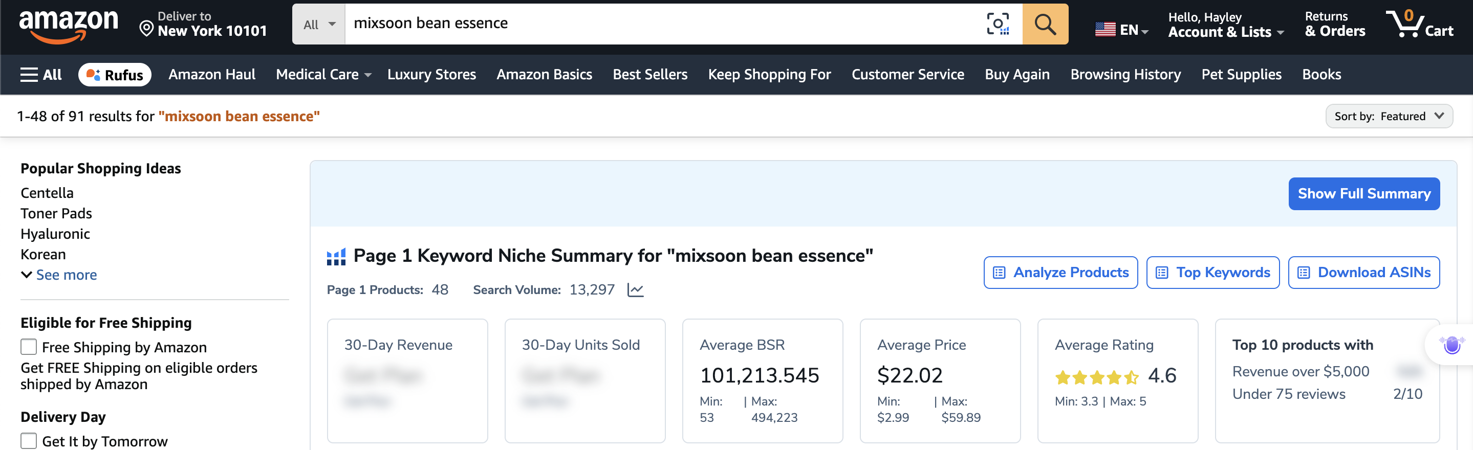Open the EN language selector
Viewport: 1473px width, 450px height.
pos(1121,30)
